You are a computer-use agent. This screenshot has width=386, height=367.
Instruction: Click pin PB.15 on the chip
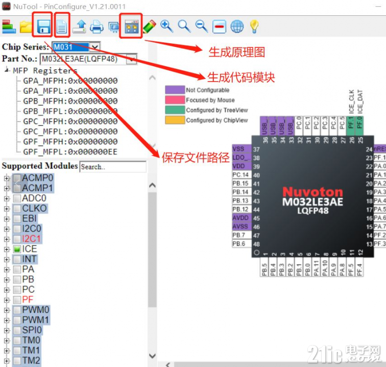click(242, 183)
